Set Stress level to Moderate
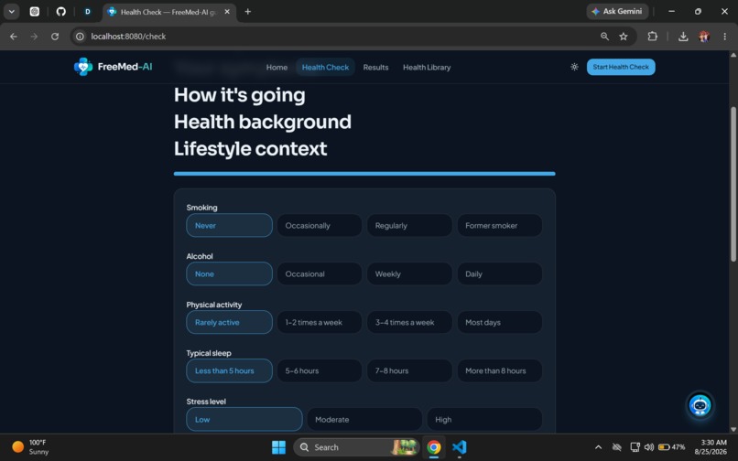This screenshot has height=461, width=738. click(x=364, y=419)
